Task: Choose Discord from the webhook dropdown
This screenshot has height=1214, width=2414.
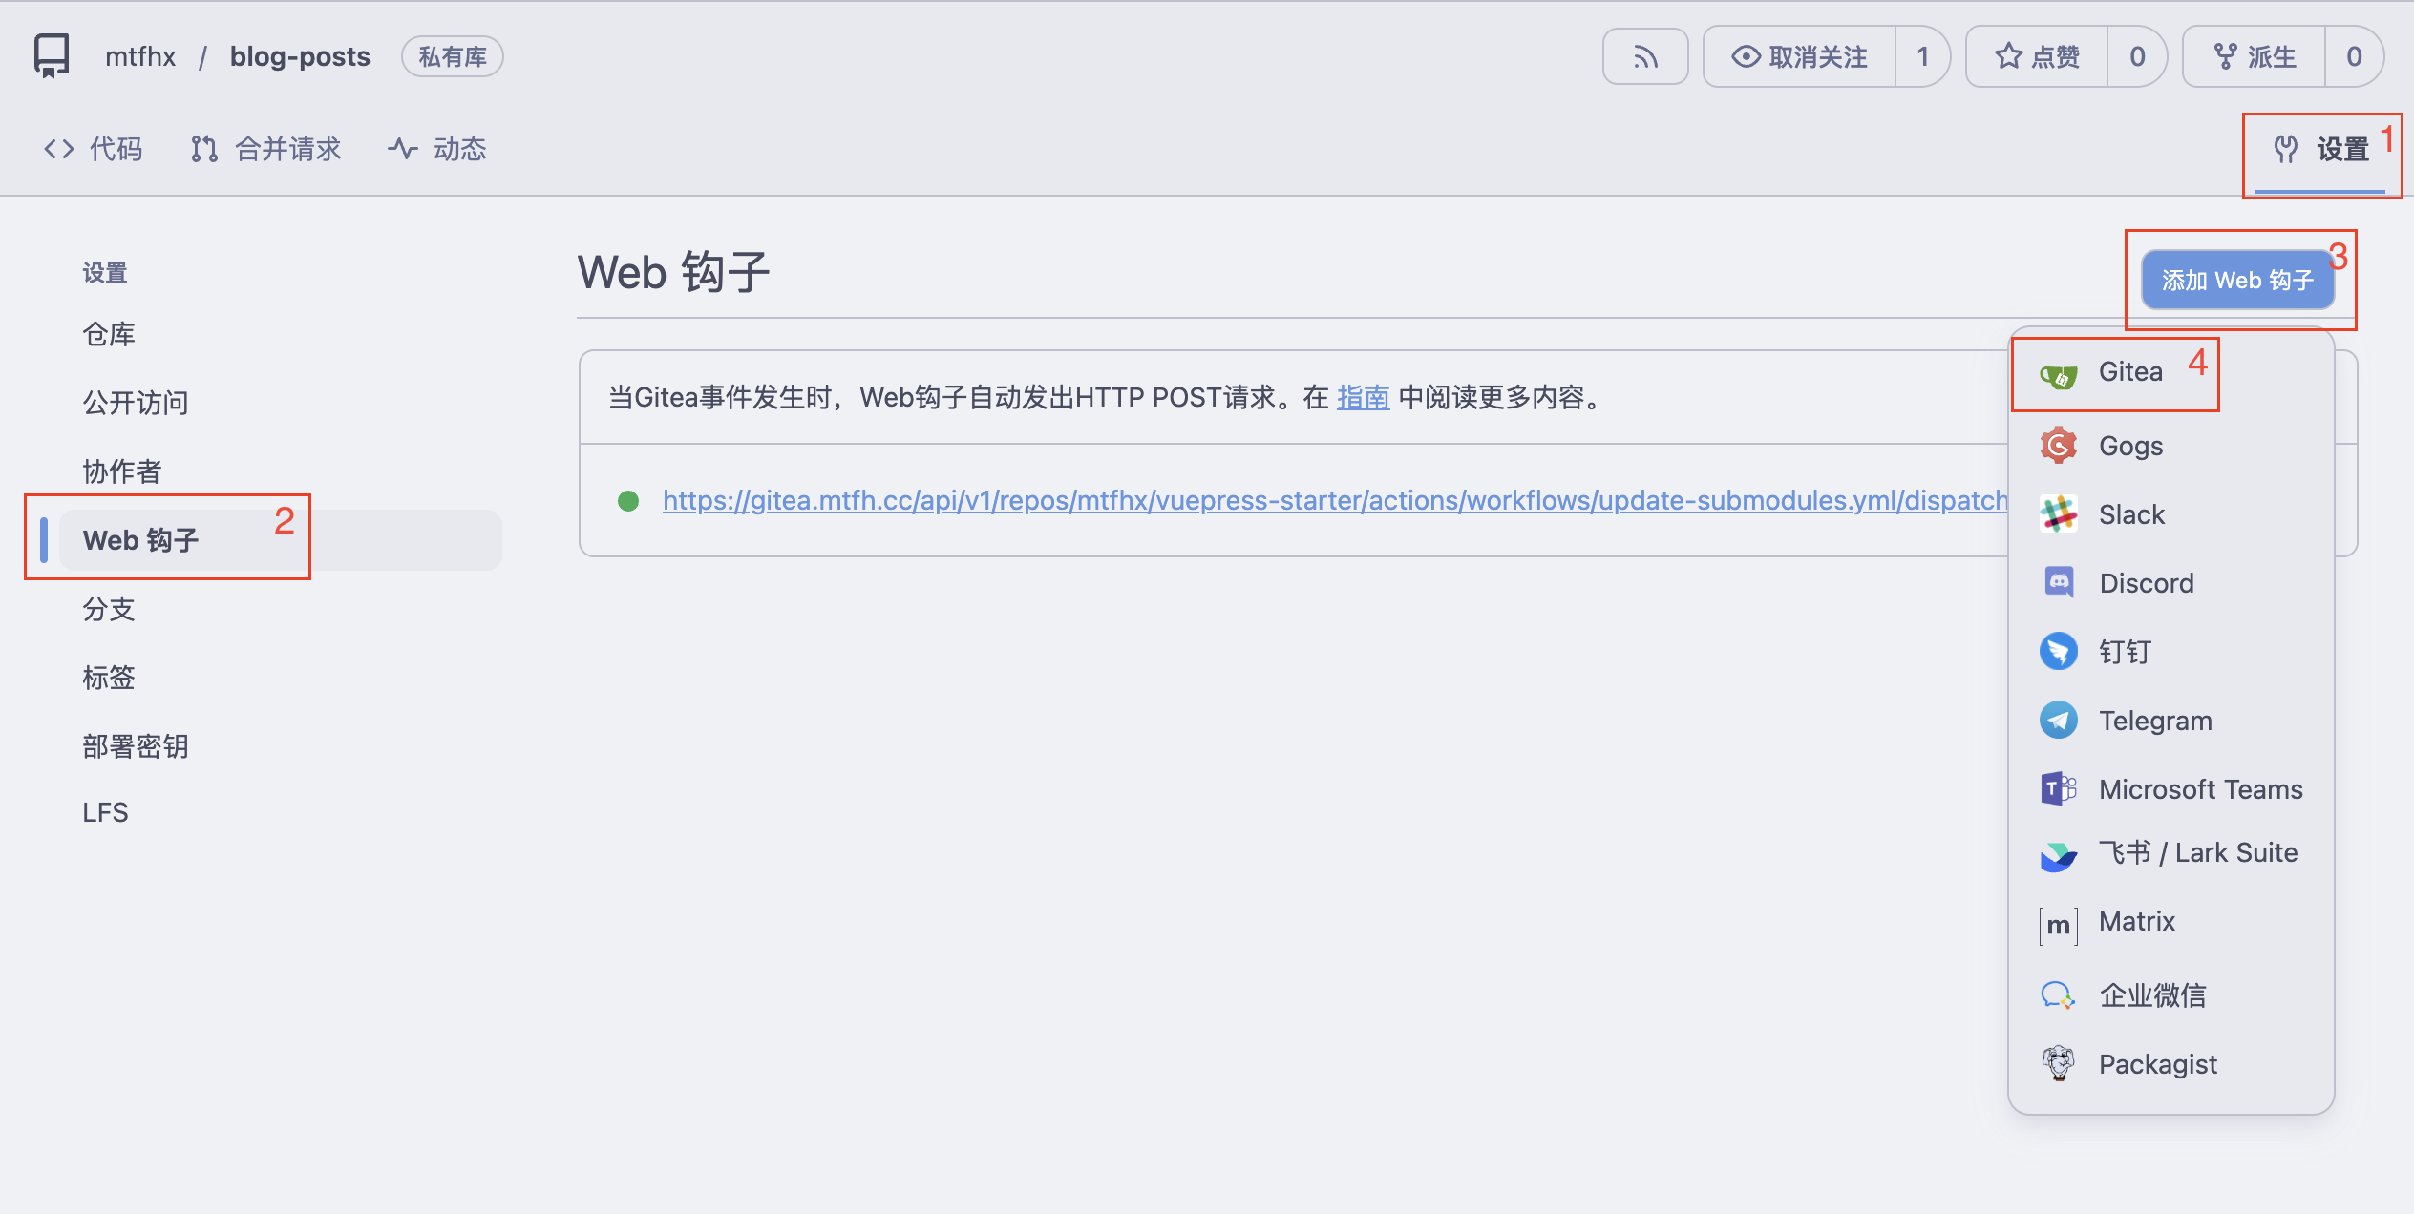Action: 2146,583
